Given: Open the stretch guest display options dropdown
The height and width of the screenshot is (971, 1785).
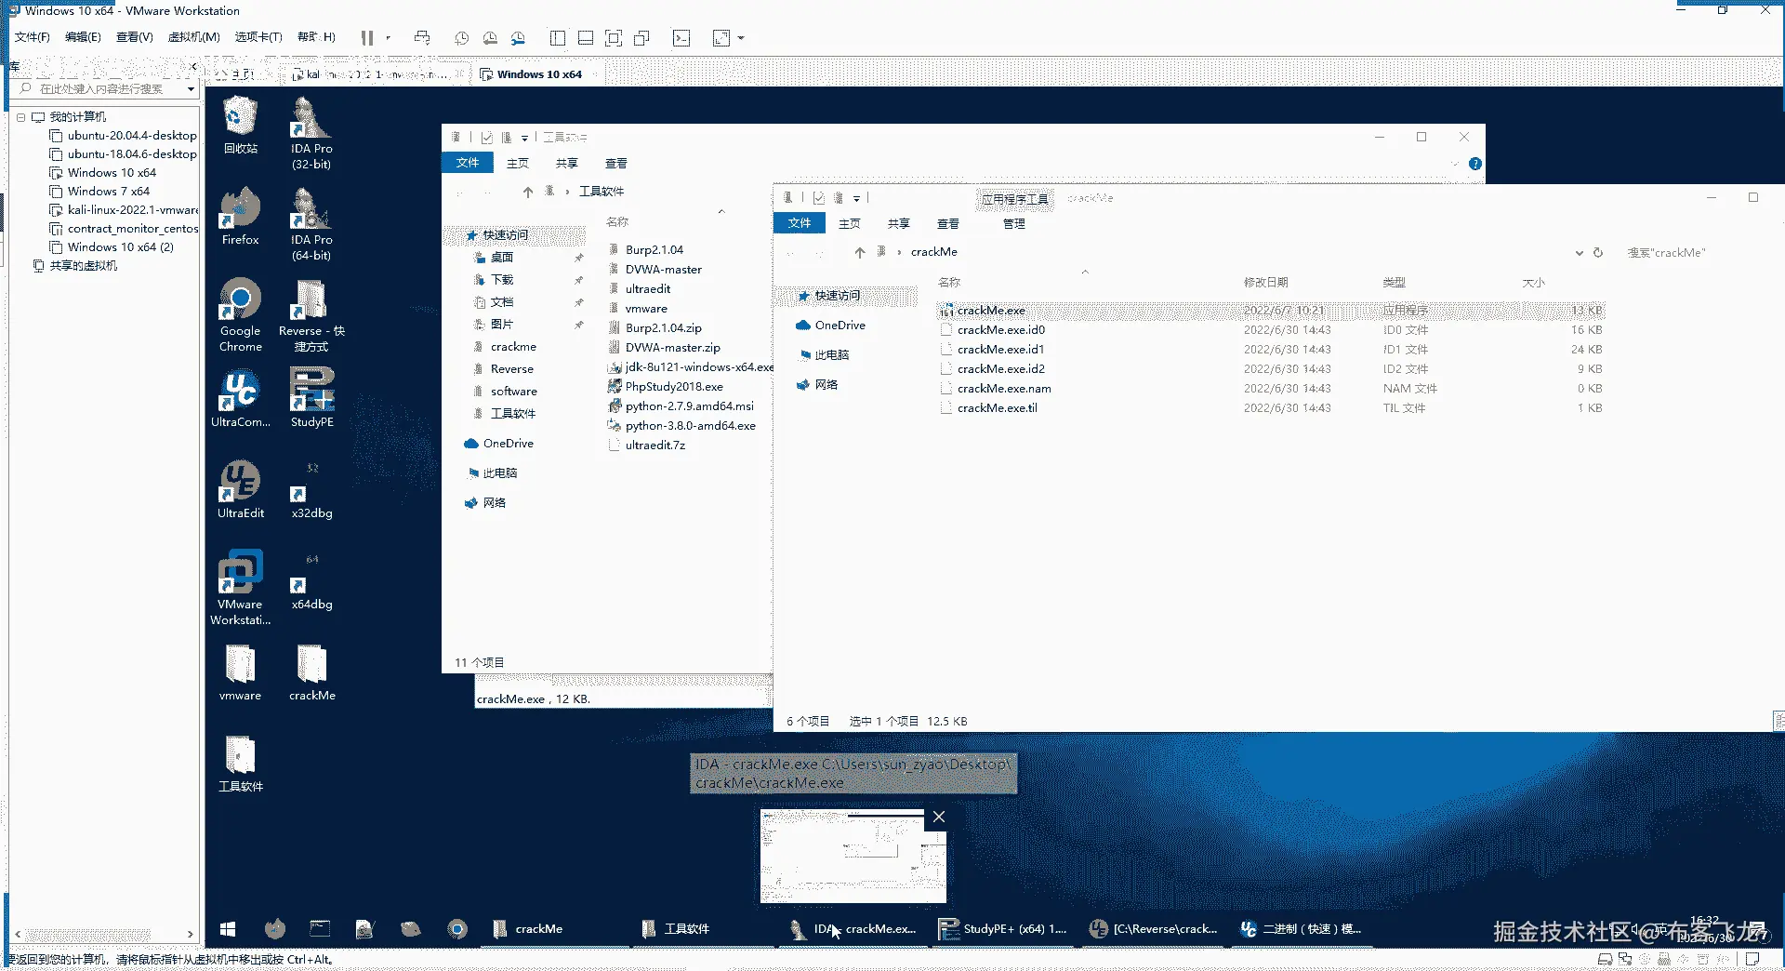Looking at the screenshot, I should coord(741,38).
